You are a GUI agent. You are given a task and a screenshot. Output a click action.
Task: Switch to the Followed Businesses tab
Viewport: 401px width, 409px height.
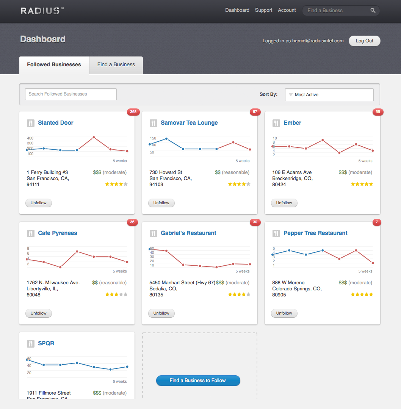54,65
